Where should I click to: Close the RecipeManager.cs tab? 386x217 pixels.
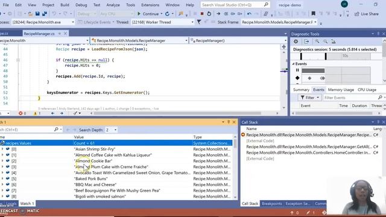pyautogui.click(x=65, y=34)
